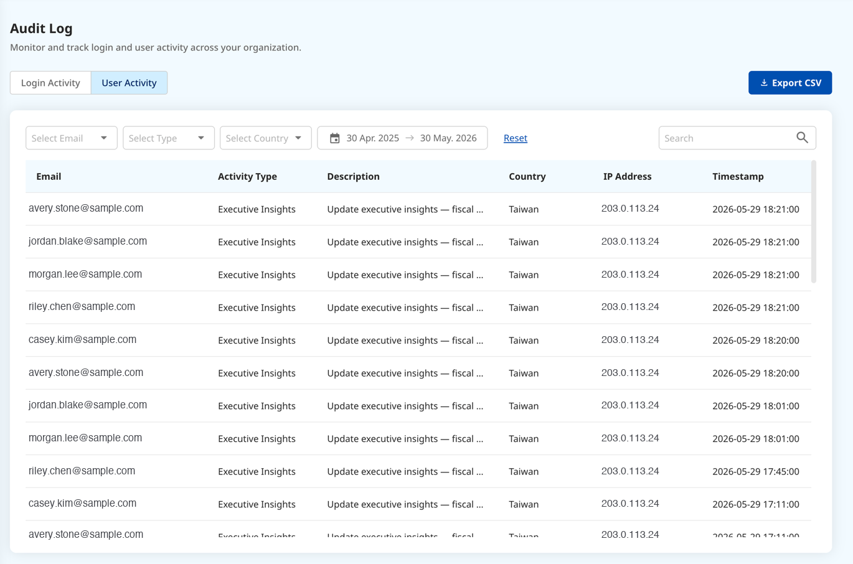Click the IP Address column header
Image resolution: width=853 pixels, height=564 pixels.
[627, 177]
